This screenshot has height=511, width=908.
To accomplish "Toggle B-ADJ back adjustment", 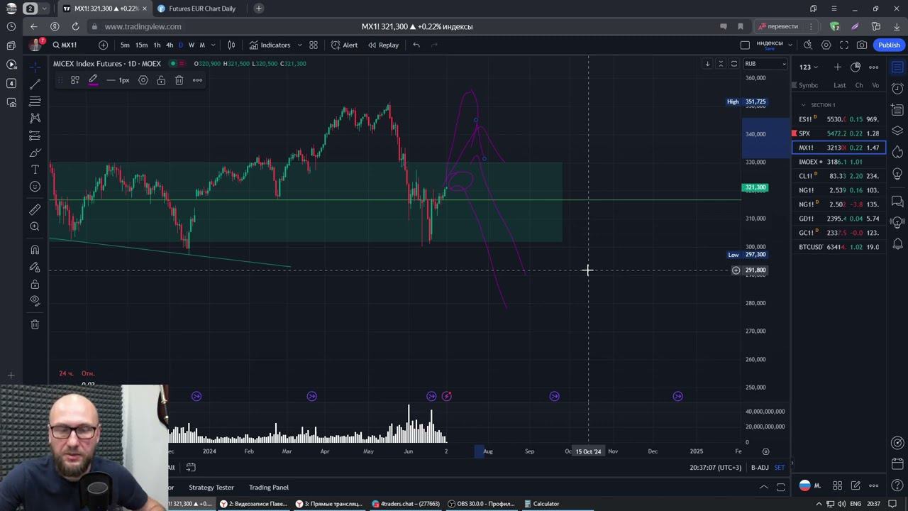I will [x=759, y=468].
